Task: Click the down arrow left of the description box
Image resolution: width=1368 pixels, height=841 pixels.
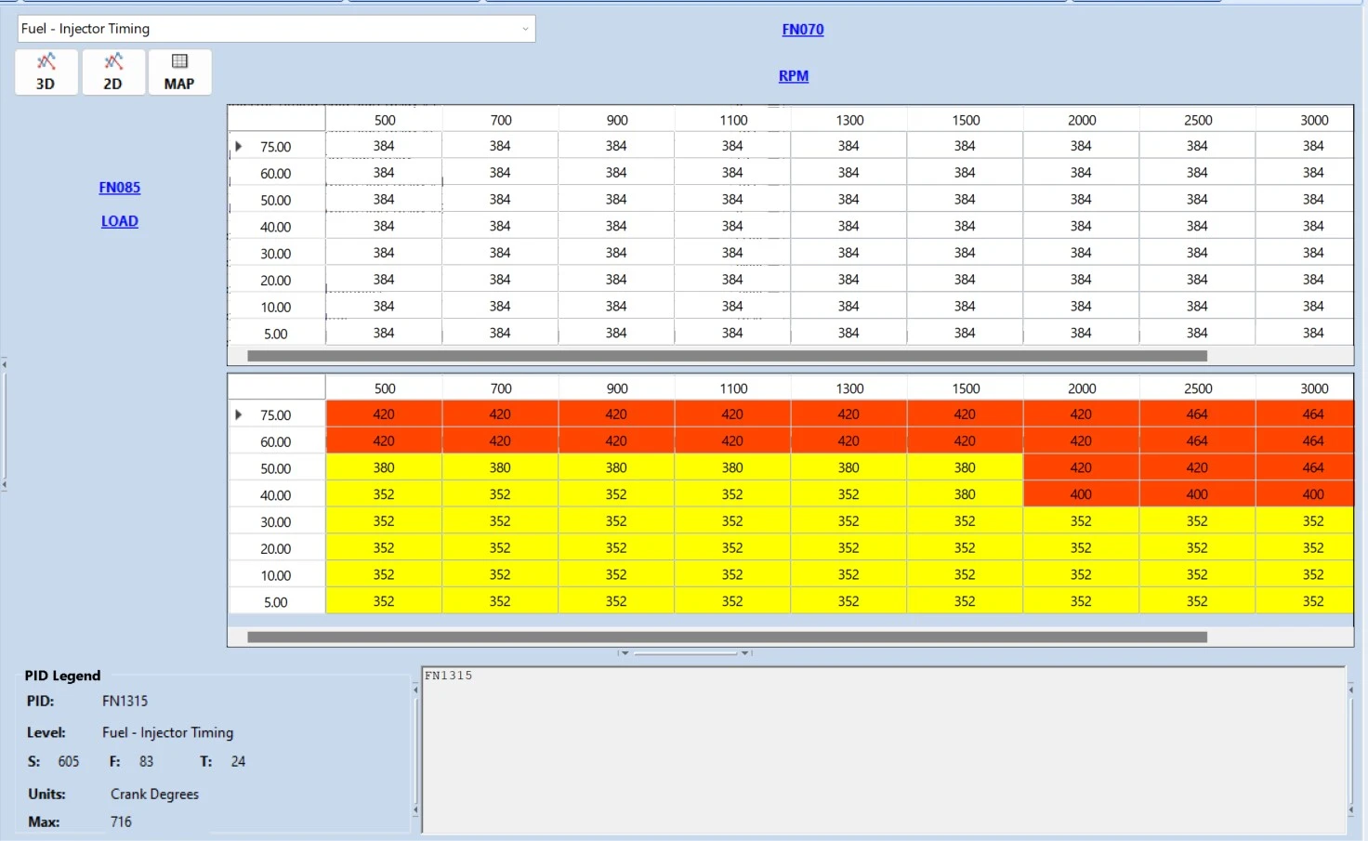Action: [x=415, y=810]
